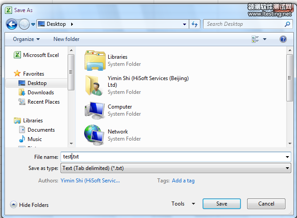Select Music under Libraries
297x218 pixels.
click(35, 139)
